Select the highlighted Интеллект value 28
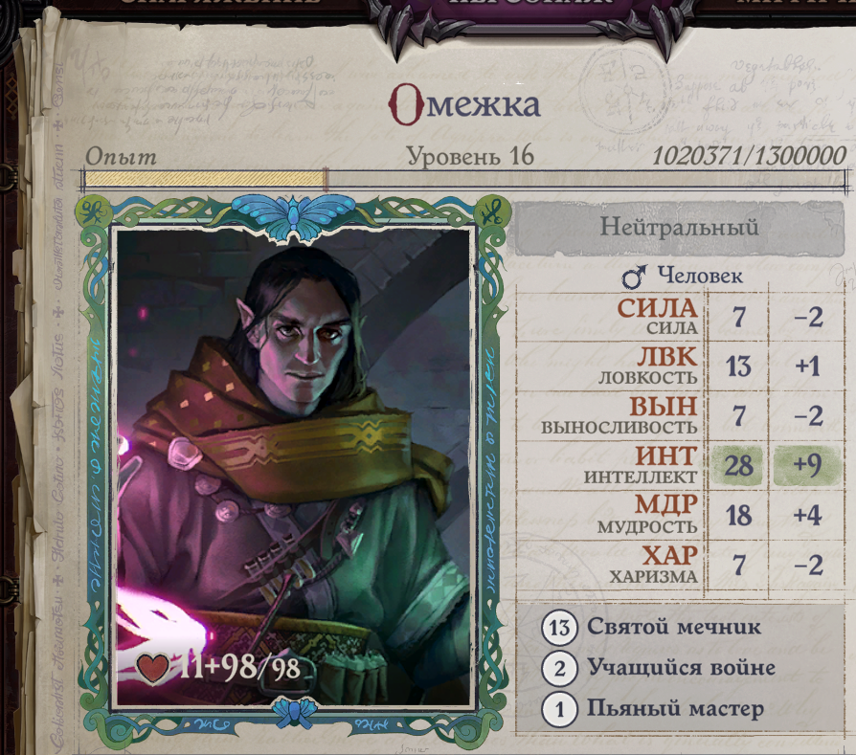Screen dimensions: 856x755 [737, 466]
